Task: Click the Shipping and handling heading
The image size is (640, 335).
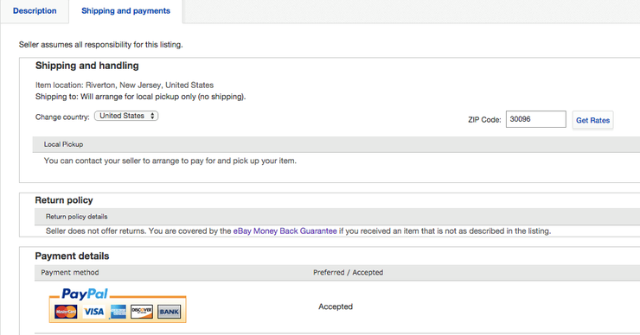Action: [x=87, y=66]
